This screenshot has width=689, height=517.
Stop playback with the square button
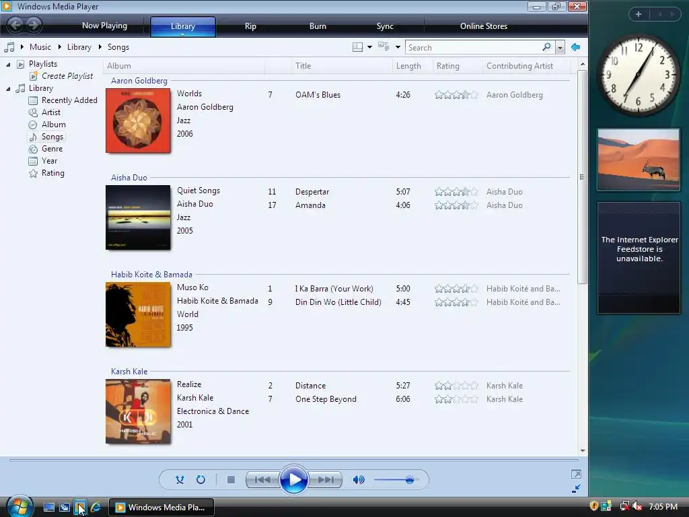[x=231, y=479]
